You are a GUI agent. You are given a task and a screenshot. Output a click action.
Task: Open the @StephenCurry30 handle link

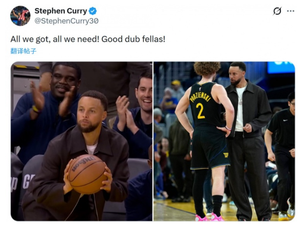click(67, 21)
